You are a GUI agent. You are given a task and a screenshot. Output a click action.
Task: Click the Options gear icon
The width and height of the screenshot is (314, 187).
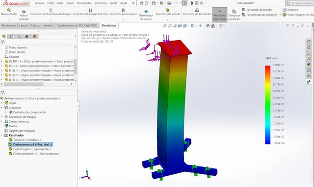202,3
